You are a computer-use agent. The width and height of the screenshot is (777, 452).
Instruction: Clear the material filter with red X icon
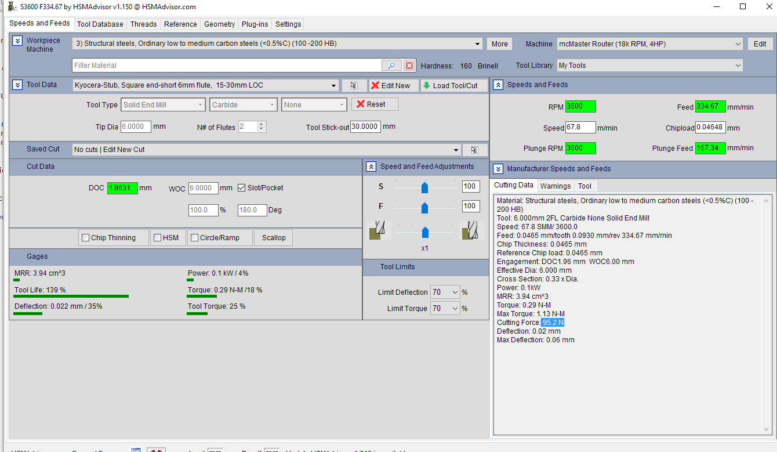coord(409,66)
